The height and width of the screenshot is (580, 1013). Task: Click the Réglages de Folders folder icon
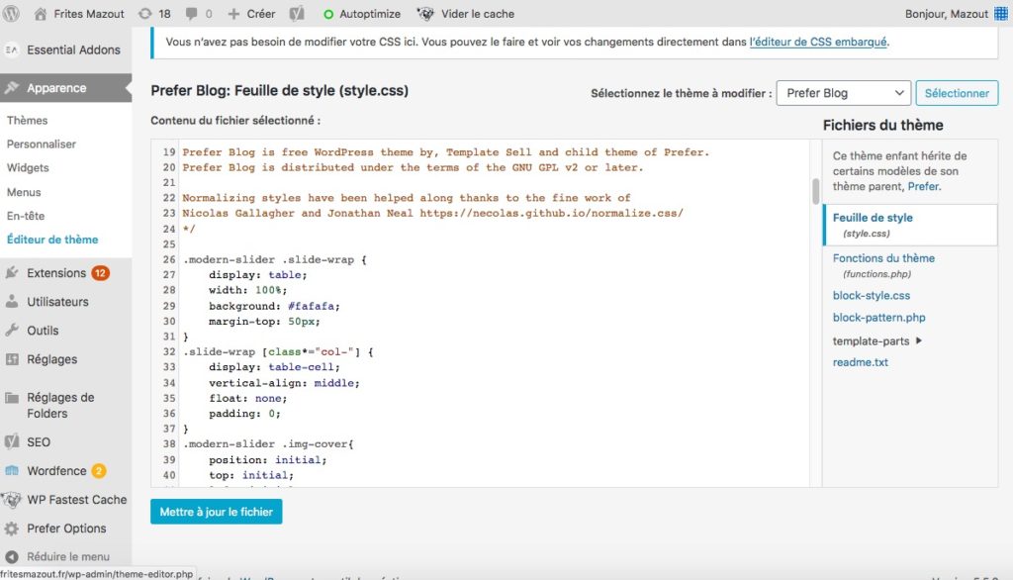click(x=12, y=398)
